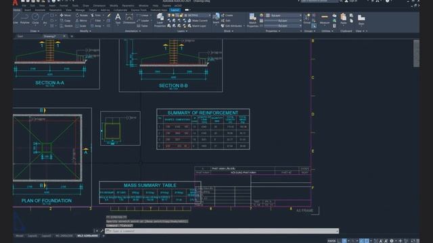Click the vertical scrollbar of drawing area
Screen dimensions: 433x243
(x=417, y=53)
